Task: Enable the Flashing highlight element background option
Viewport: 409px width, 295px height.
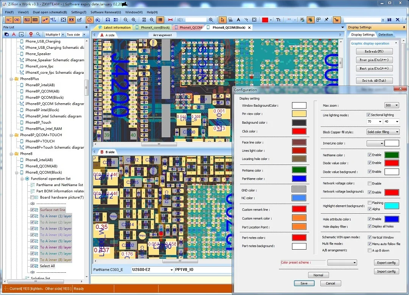Action: [x=369, y=203]
